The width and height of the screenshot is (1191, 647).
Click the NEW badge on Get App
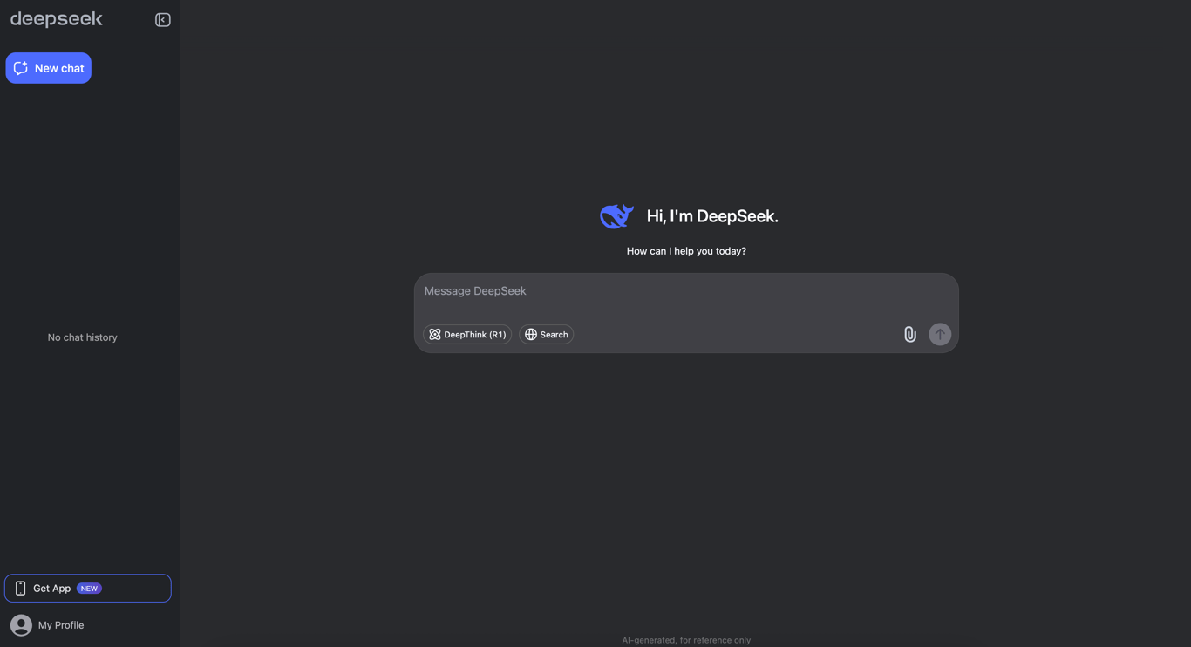(89, 589)
